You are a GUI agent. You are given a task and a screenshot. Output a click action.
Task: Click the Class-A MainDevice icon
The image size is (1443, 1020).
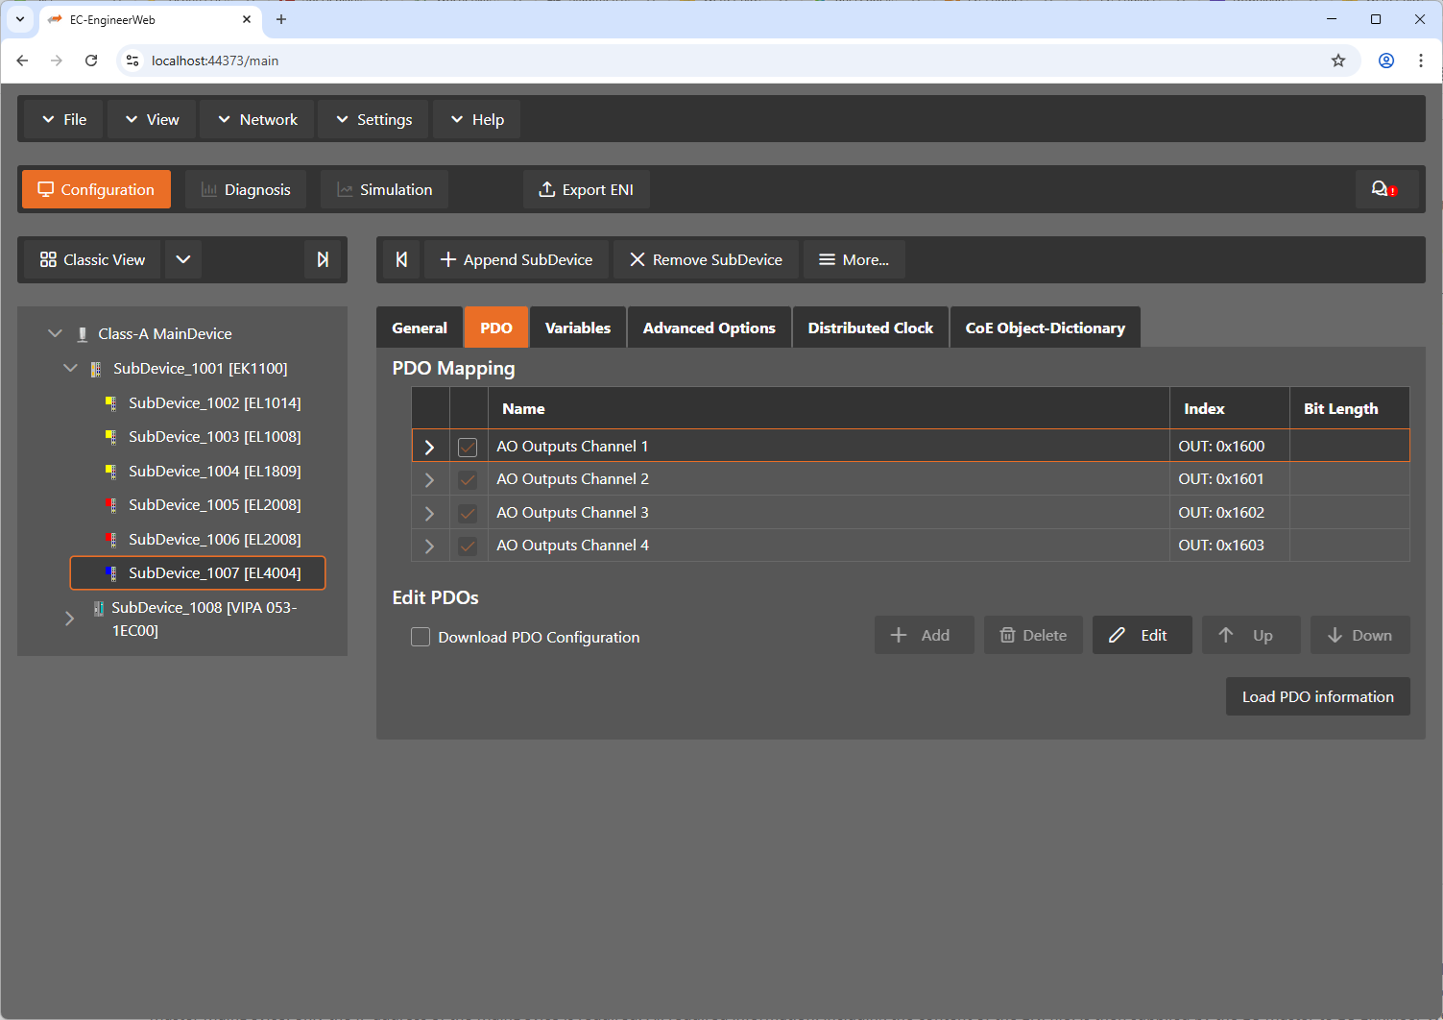(83, 334)
